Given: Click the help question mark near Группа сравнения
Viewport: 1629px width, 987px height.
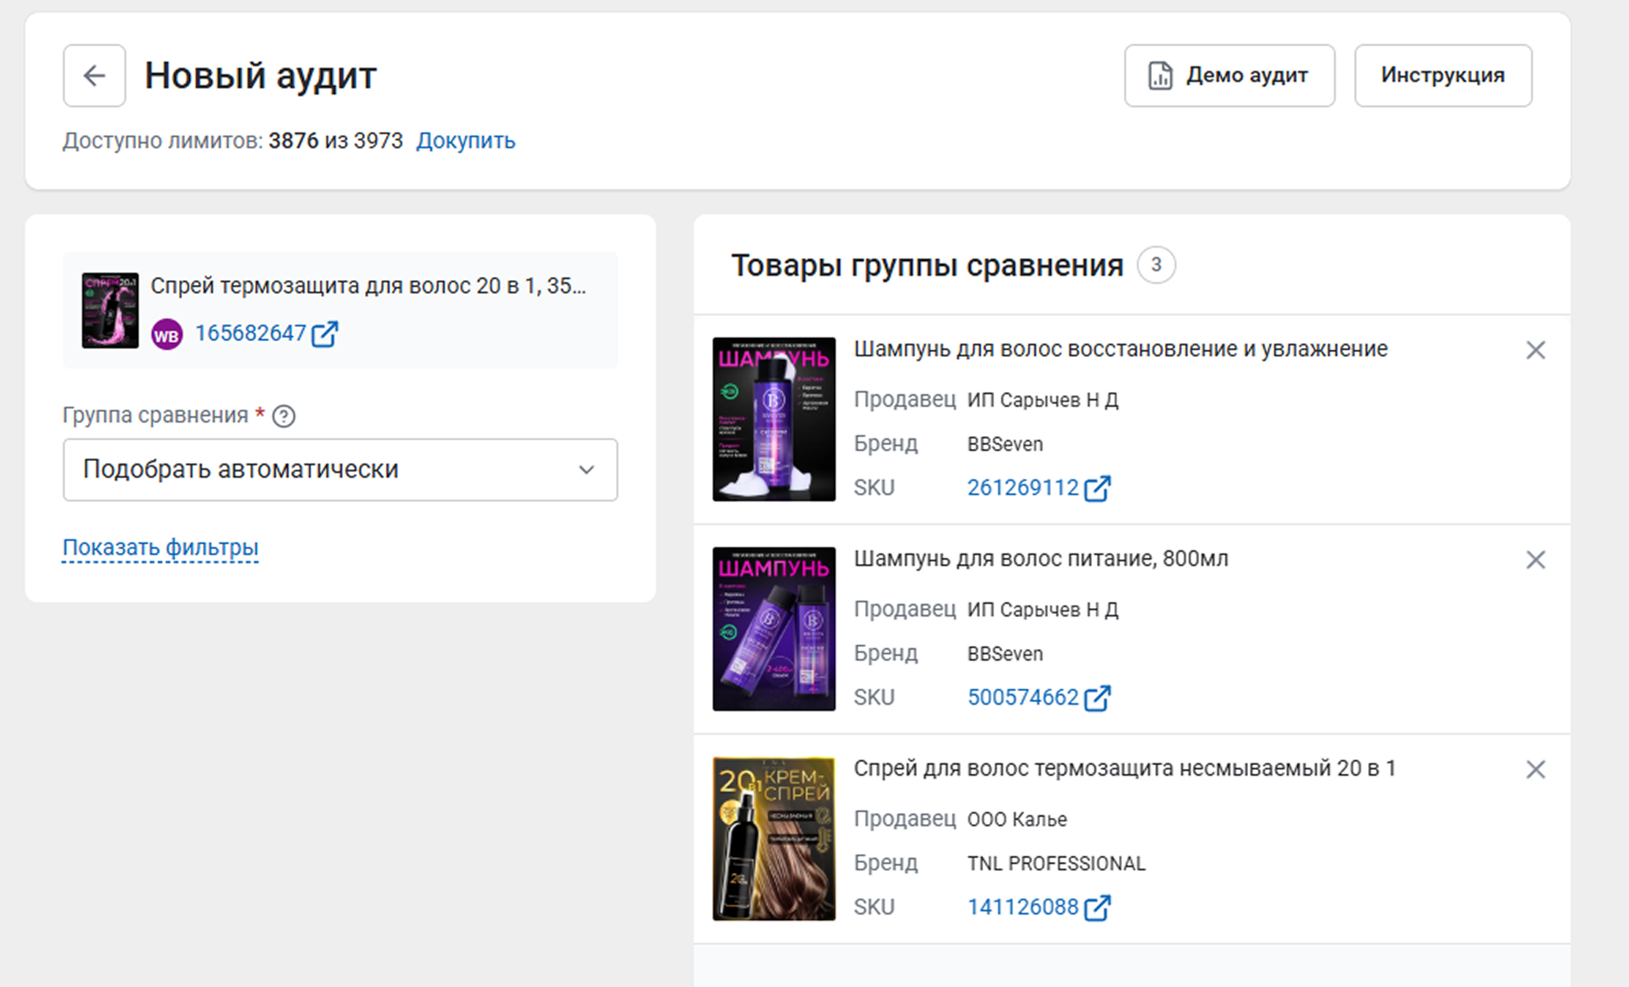Looking at the screenshot, I should click(x=284, y=416).
